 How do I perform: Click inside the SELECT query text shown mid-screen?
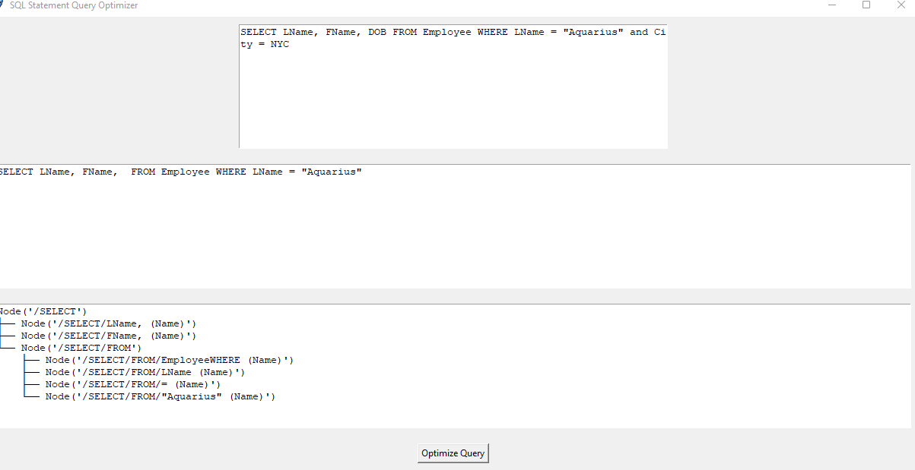coord(179,172)
